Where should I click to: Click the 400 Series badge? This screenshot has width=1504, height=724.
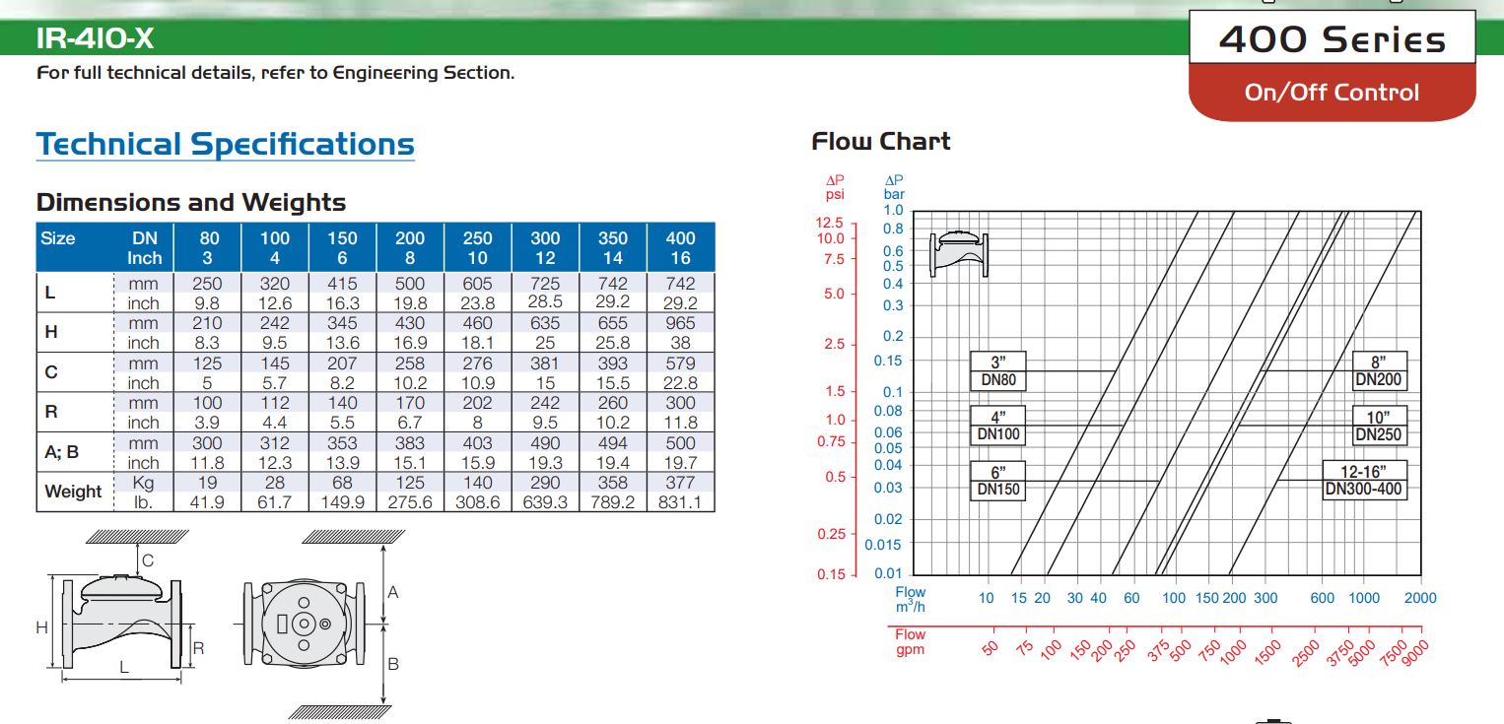1332,39
